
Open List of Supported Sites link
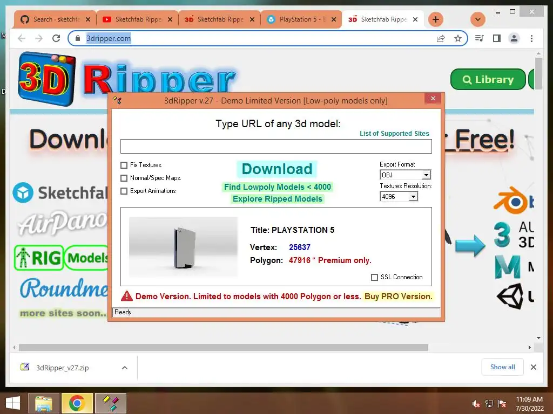pyautogui.click(x=394, y=134)
